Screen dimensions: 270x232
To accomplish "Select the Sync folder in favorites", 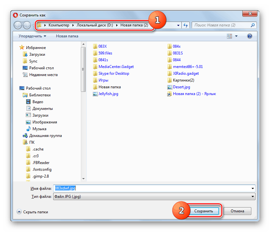I will tap(33, 61).
